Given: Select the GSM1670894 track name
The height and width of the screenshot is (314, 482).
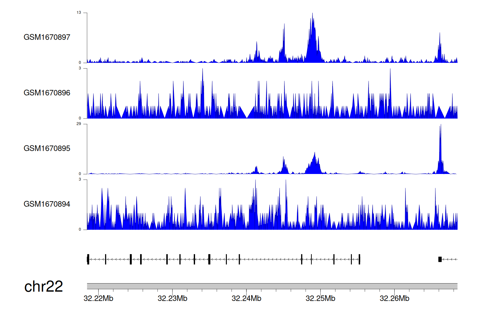Looking at the screenshot, I should (47, 204).
